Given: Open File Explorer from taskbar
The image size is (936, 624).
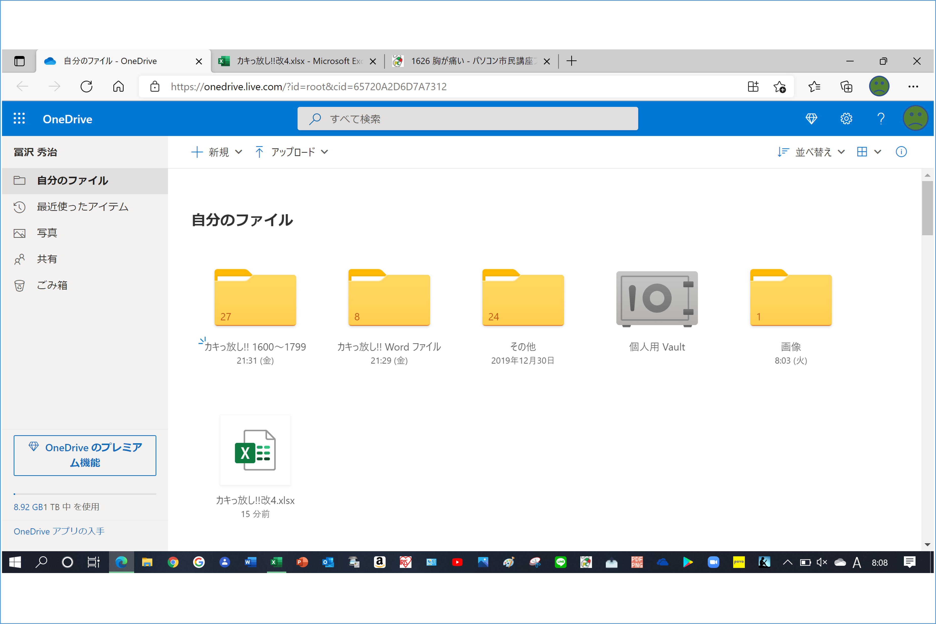Looking at the screenshot, I should [147, 562].
